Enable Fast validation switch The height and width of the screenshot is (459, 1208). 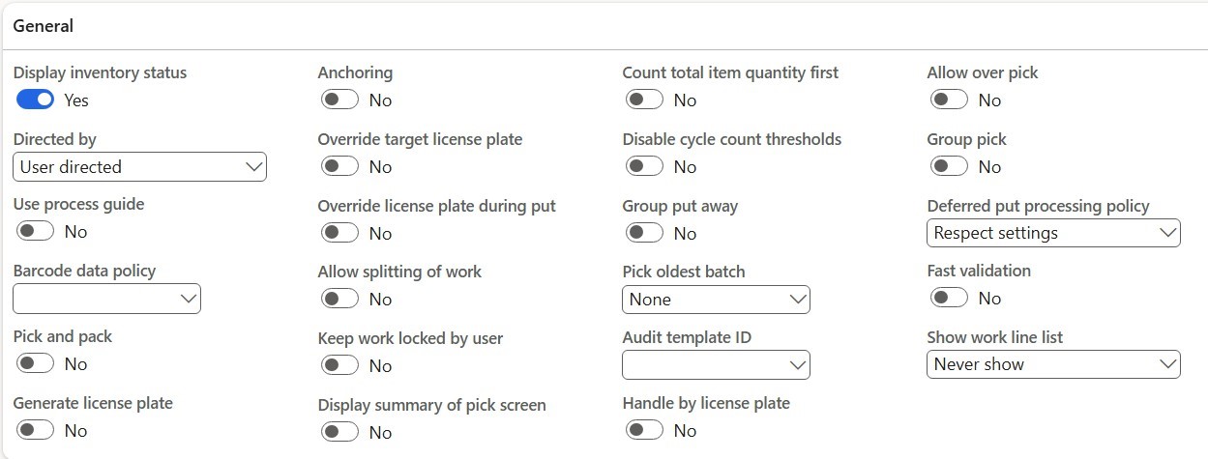(x=949, y=298)
